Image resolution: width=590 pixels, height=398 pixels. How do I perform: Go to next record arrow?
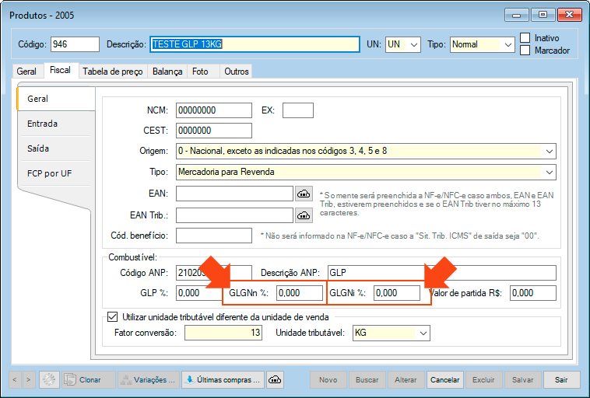[x=29, y=380]
